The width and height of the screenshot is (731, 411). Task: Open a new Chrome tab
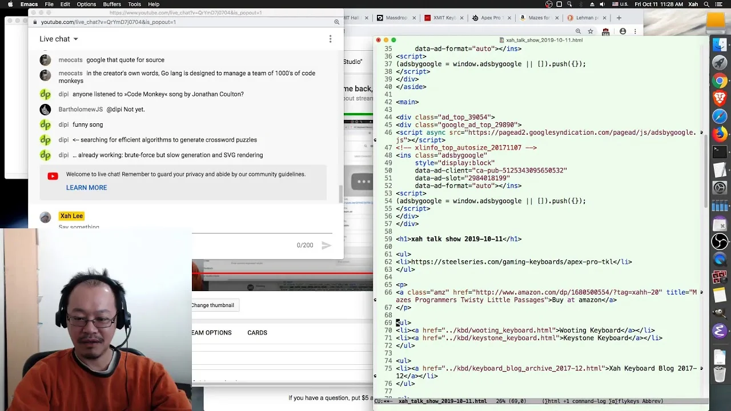point(618,18)
